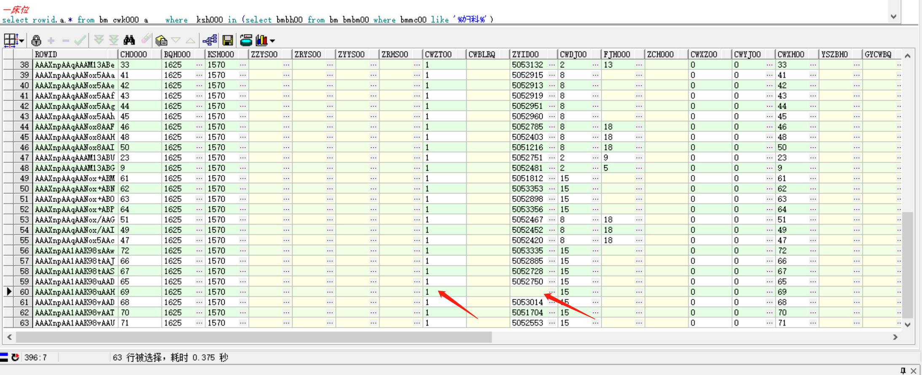This screenshot has height=375, width=922.
Task: Click the plus insert-record icon
Action: 51,40
